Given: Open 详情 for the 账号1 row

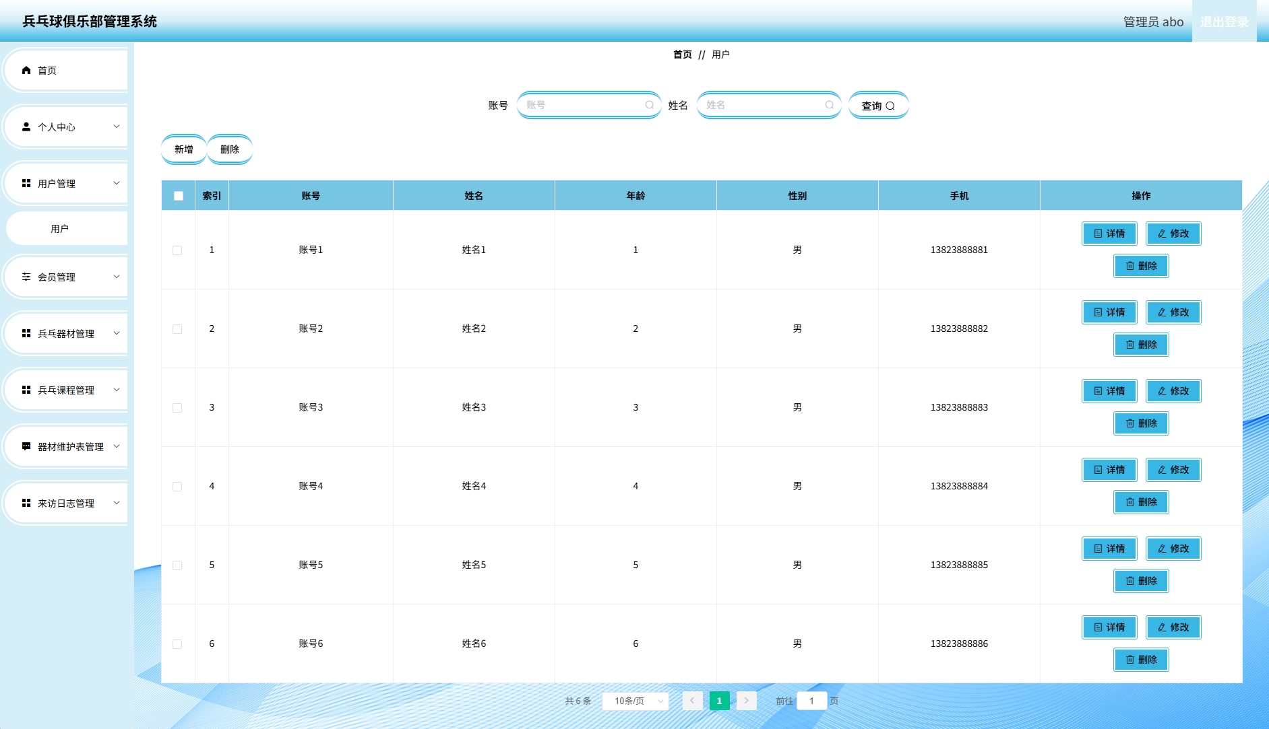Looking at the screenshot, I should click(x=1109, y=234).
